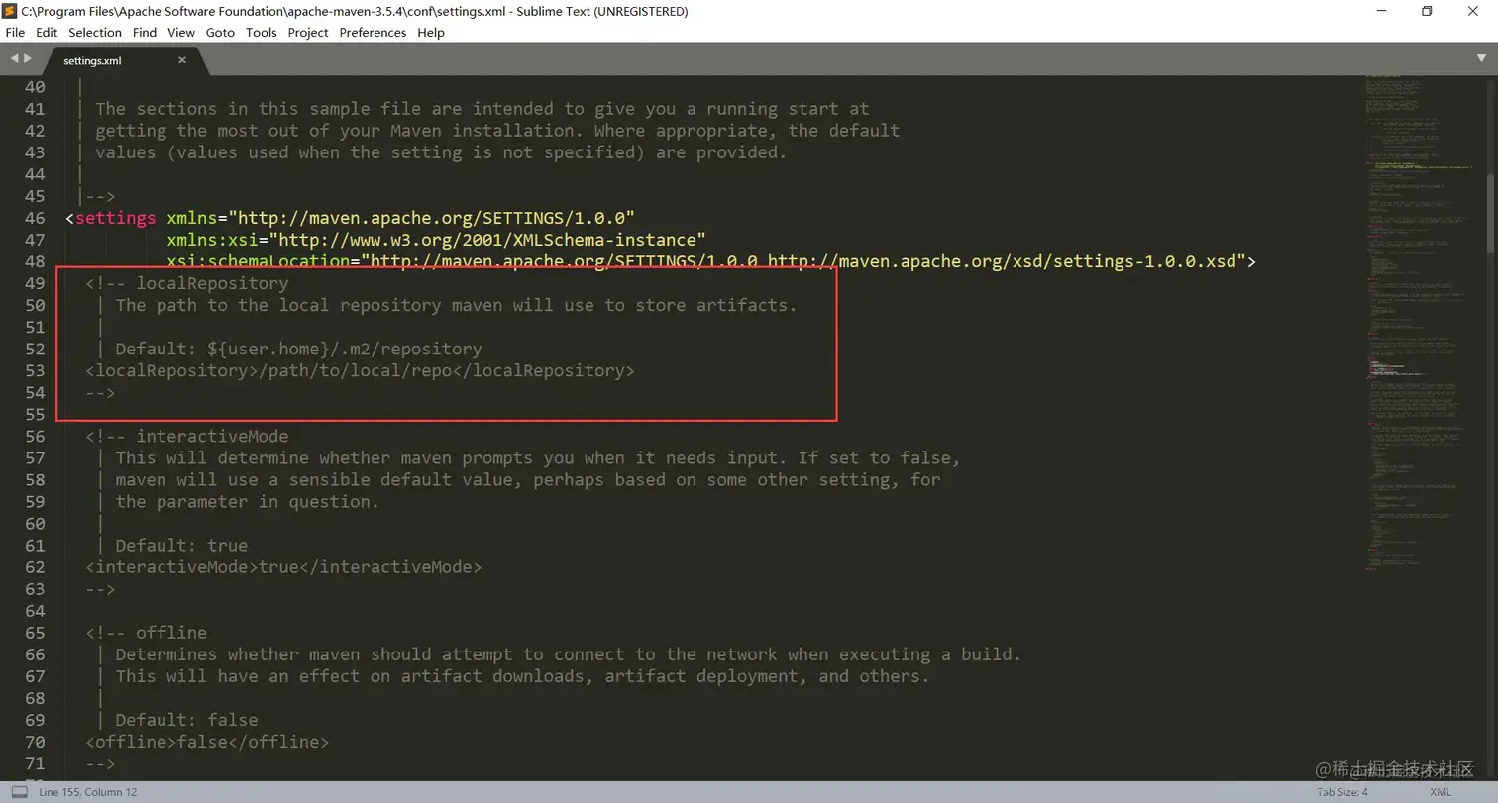Click 'Default: false' on line 69
This screenshot has width=1498, height=803.
point(186,720)
